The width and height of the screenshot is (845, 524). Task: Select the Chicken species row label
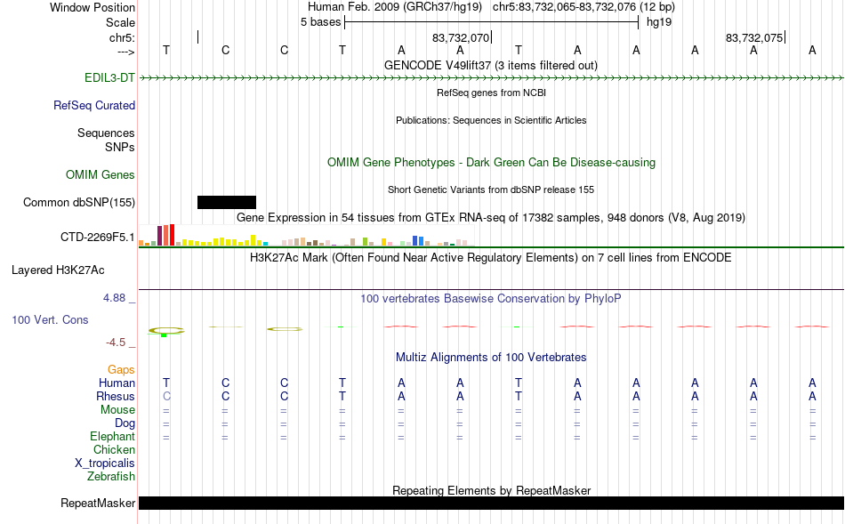[x=114, y=449]
